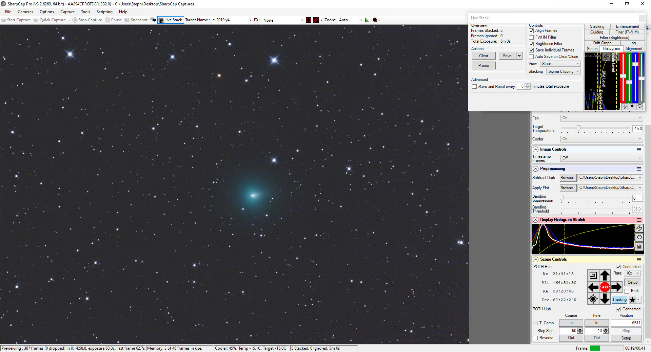
Task: Reset the Display Histogram Stretch
Action: click(639, 238)
